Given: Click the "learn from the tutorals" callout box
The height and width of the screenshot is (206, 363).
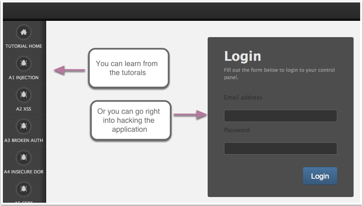Looking at the screenshot, I should 128,68.
